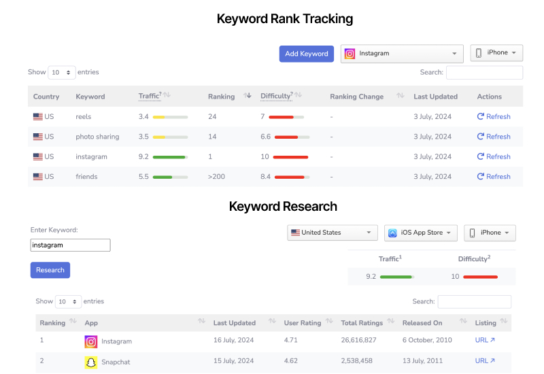Screen dimensions: 544x374
Task: Change the top table's entries-per-page selector
Action: tap(61, 73)
